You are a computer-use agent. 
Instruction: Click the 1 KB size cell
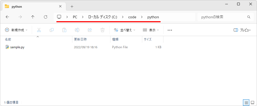(x=158, y=47)
